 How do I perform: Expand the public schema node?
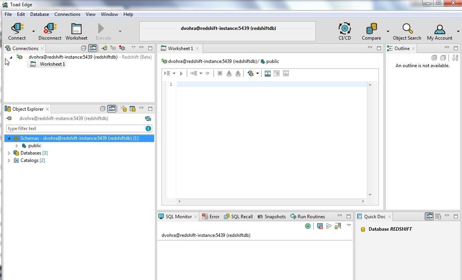[17, 146]
